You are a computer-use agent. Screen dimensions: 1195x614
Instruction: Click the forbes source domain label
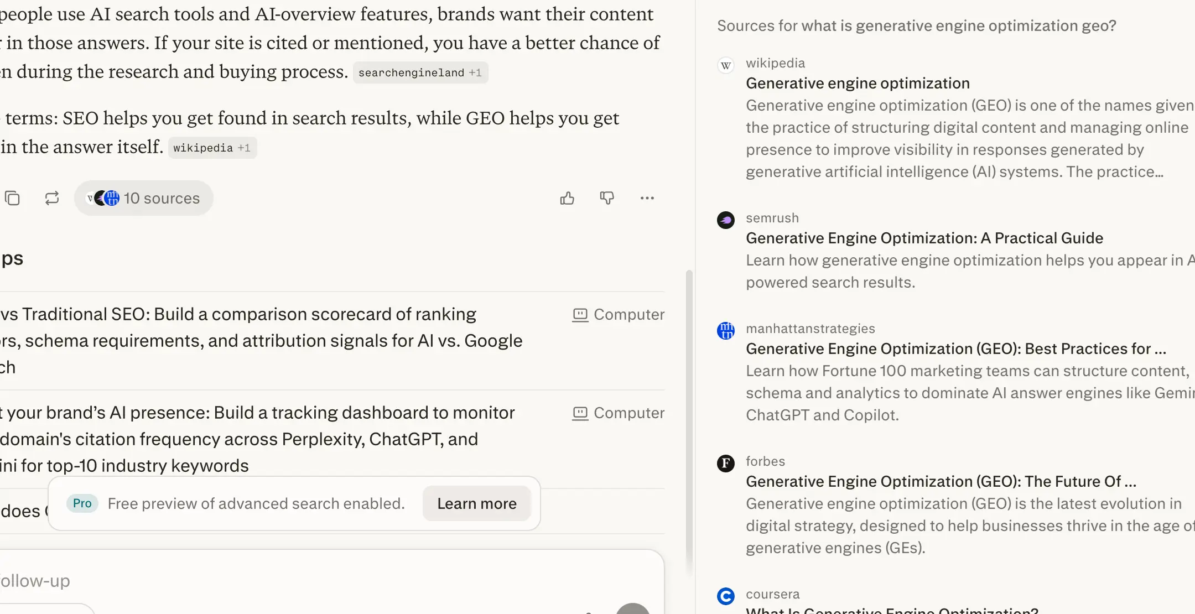(765, 461)
